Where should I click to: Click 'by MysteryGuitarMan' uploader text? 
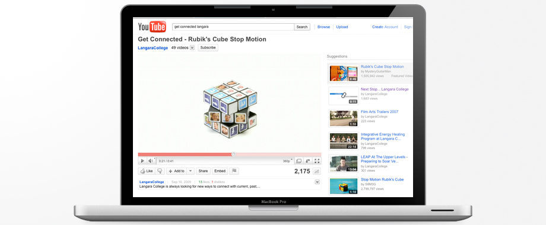(x=376, y=71)
